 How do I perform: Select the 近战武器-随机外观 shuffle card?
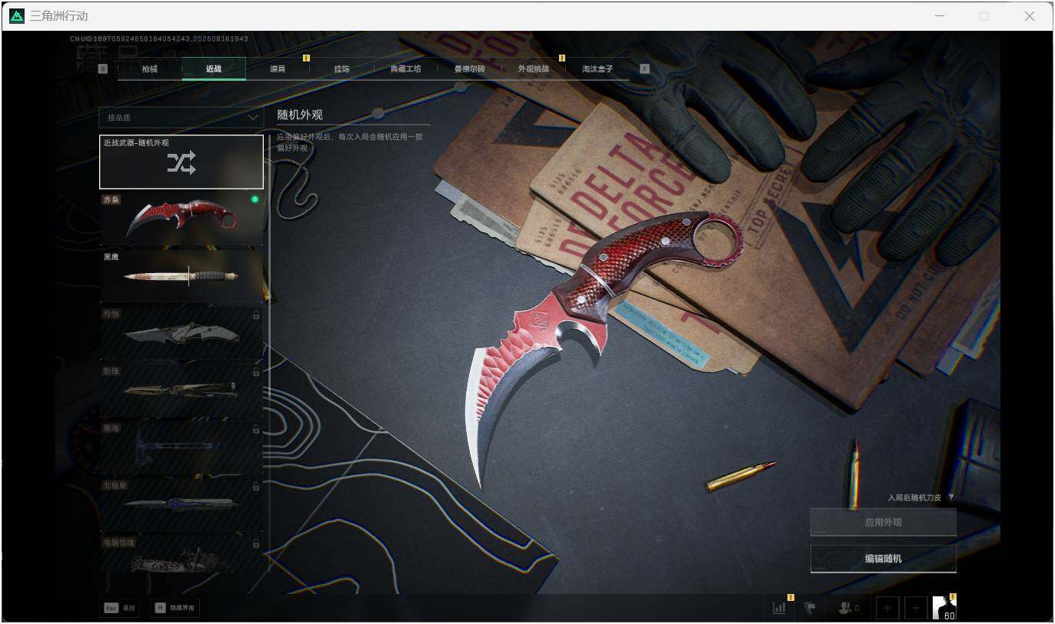(x=181, y=162)
